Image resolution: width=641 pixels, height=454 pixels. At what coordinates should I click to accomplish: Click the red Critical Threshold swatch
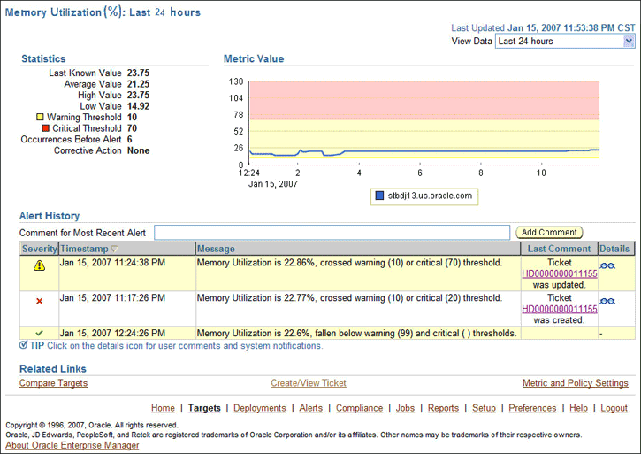(46, 128)
